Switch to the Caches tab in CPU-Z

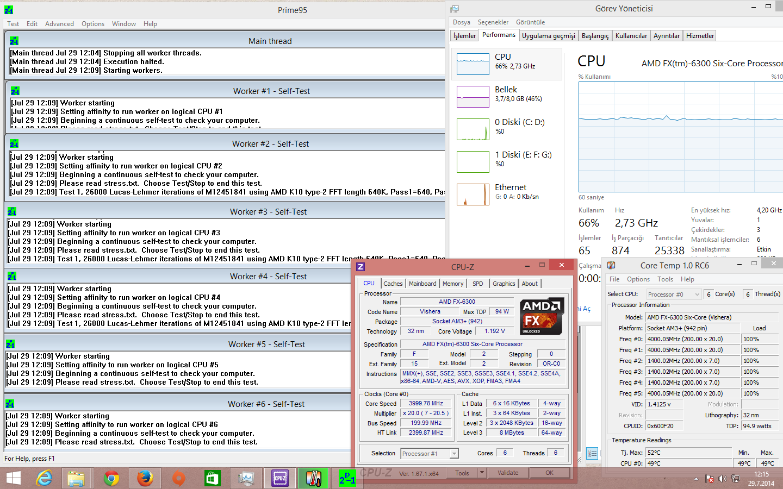point(393,284)
